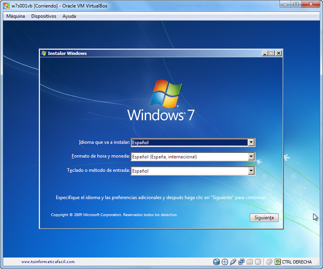Click the shared folders status icon
Screen dimensions: 323x269
[x=250, y=262]
